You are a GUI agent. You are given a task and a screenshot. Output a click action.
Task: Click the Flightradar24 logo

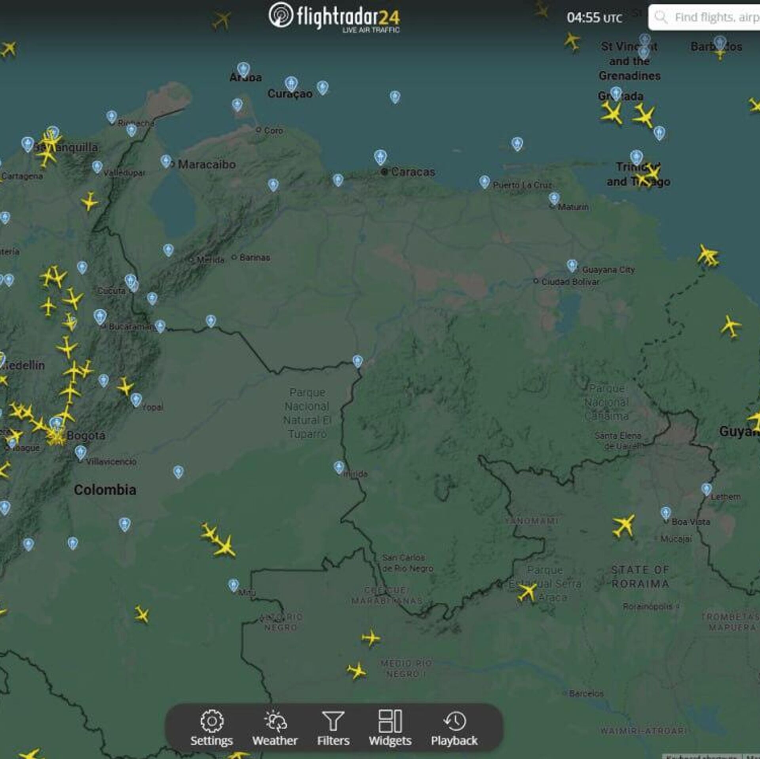(334, 17)
